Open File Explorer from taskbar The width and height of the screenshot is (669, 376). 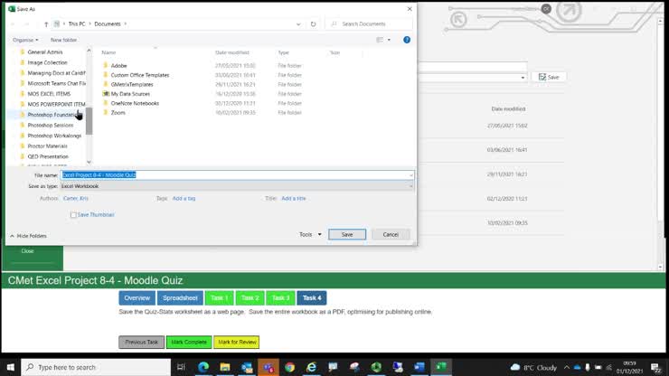225,367
